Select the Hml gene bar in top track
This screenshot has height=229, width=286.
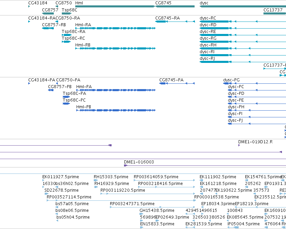[x=115, y=6]
